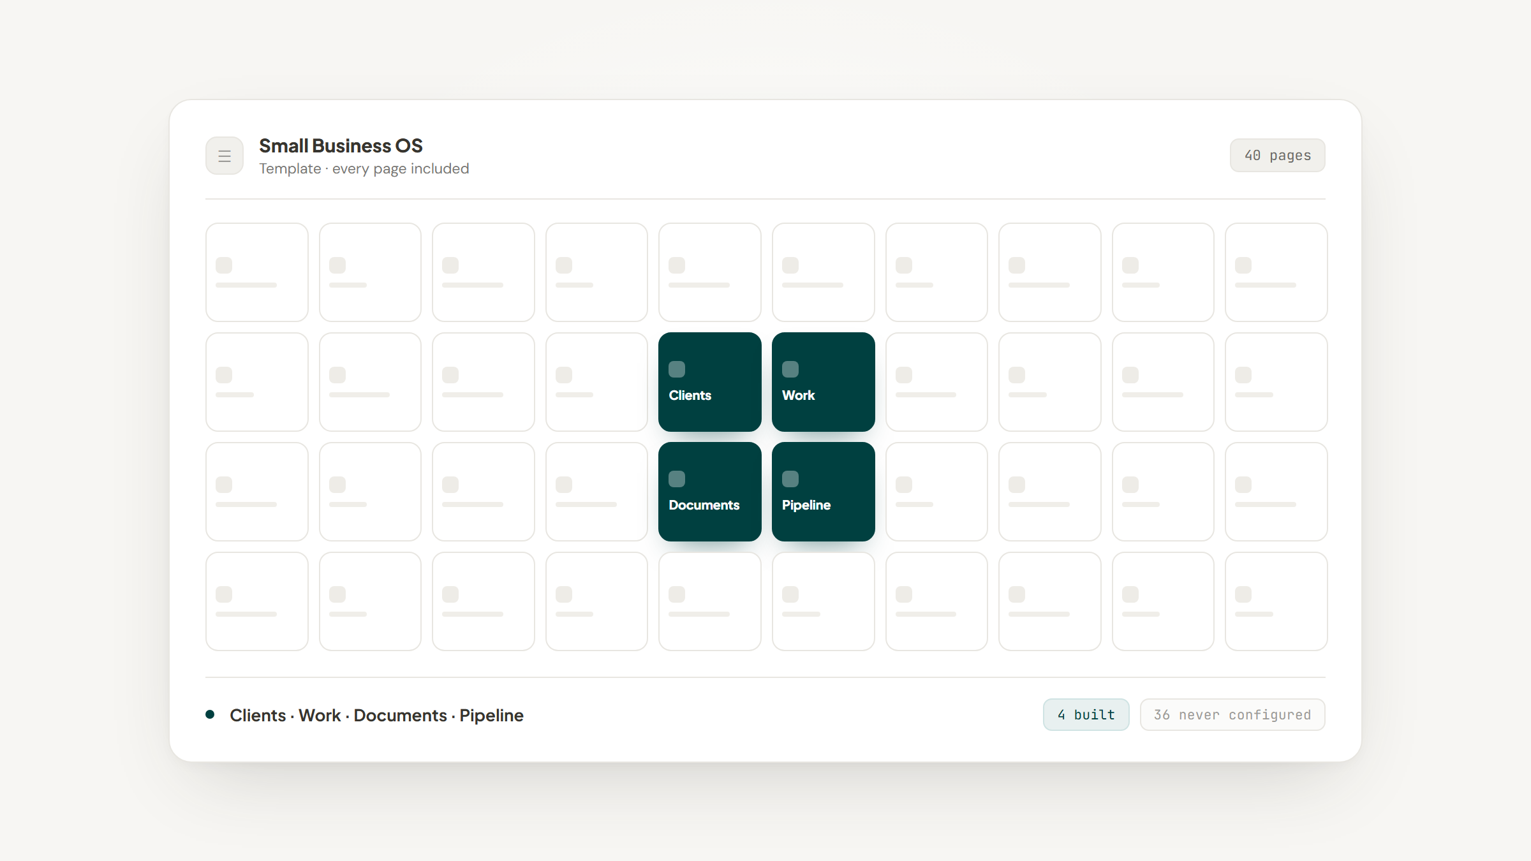This screenshot has width=1531, height=861.
Task: Click the icon square on Work card
Action: [790, 369]
